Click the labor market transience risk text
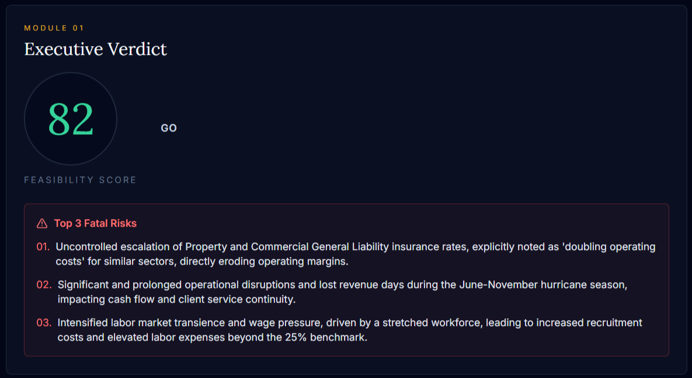The width and height of the screenshot is (692, 378). pyautogui.click(x=350, y=330)
